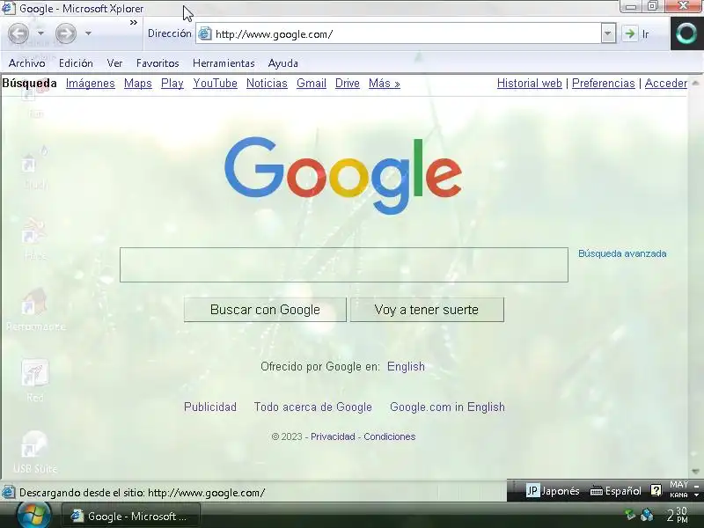This screenshot has width=704, height=528.
Task: Open the Play link
Action: (172, 83)
